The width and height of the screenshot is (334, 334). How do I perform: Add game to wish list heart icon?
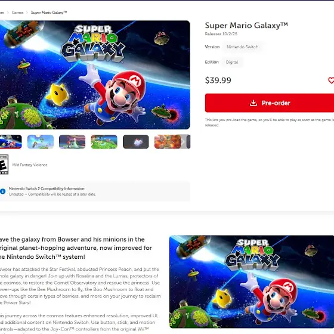coord(331,81)
